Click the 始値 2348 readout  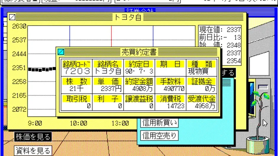[x=220, y=45]
